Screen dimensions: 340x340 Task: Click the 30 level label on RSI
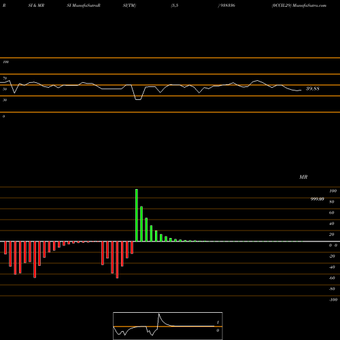(5, 100)
